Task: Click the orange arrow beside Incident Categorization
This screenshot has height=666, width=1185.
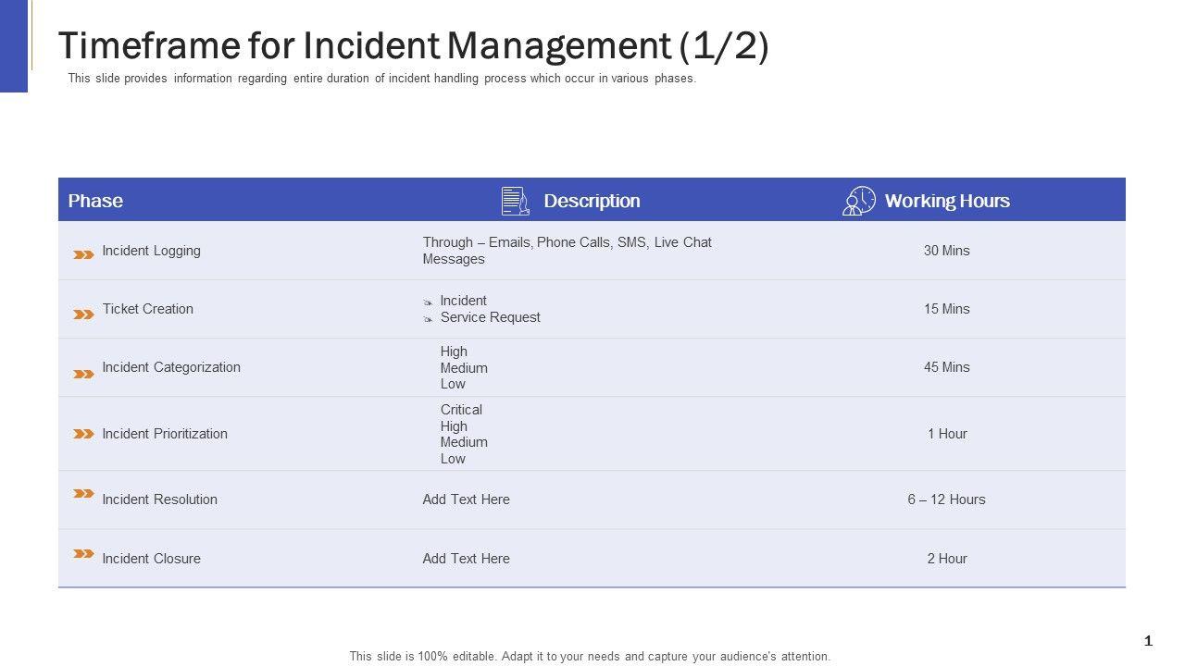Action: tap(83, 374)
